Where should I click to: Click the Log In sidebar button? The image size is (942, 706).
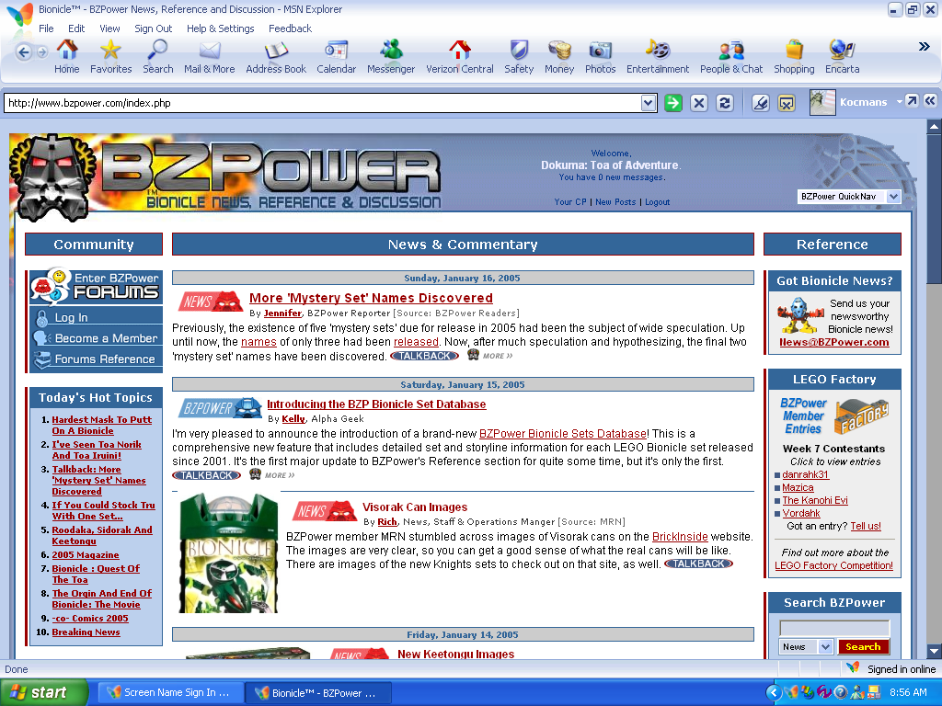tap(96, 317)
